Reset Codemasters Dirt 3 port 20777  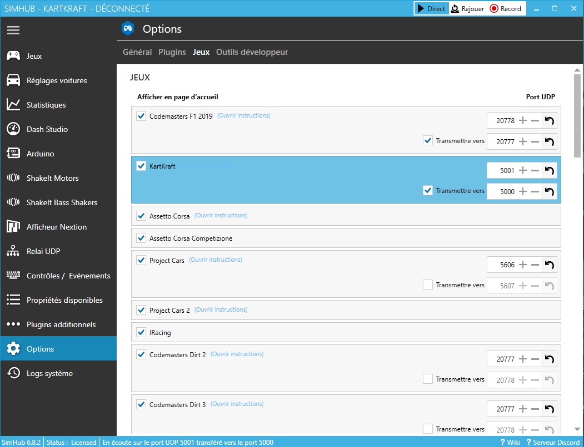(x=550, y=409)
